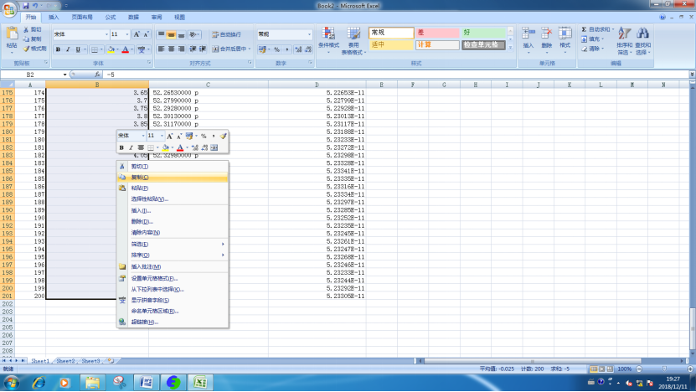This screenshot has width=696, height=392.
Task: Apply the Bad (差) cell style
Action: 437,33
